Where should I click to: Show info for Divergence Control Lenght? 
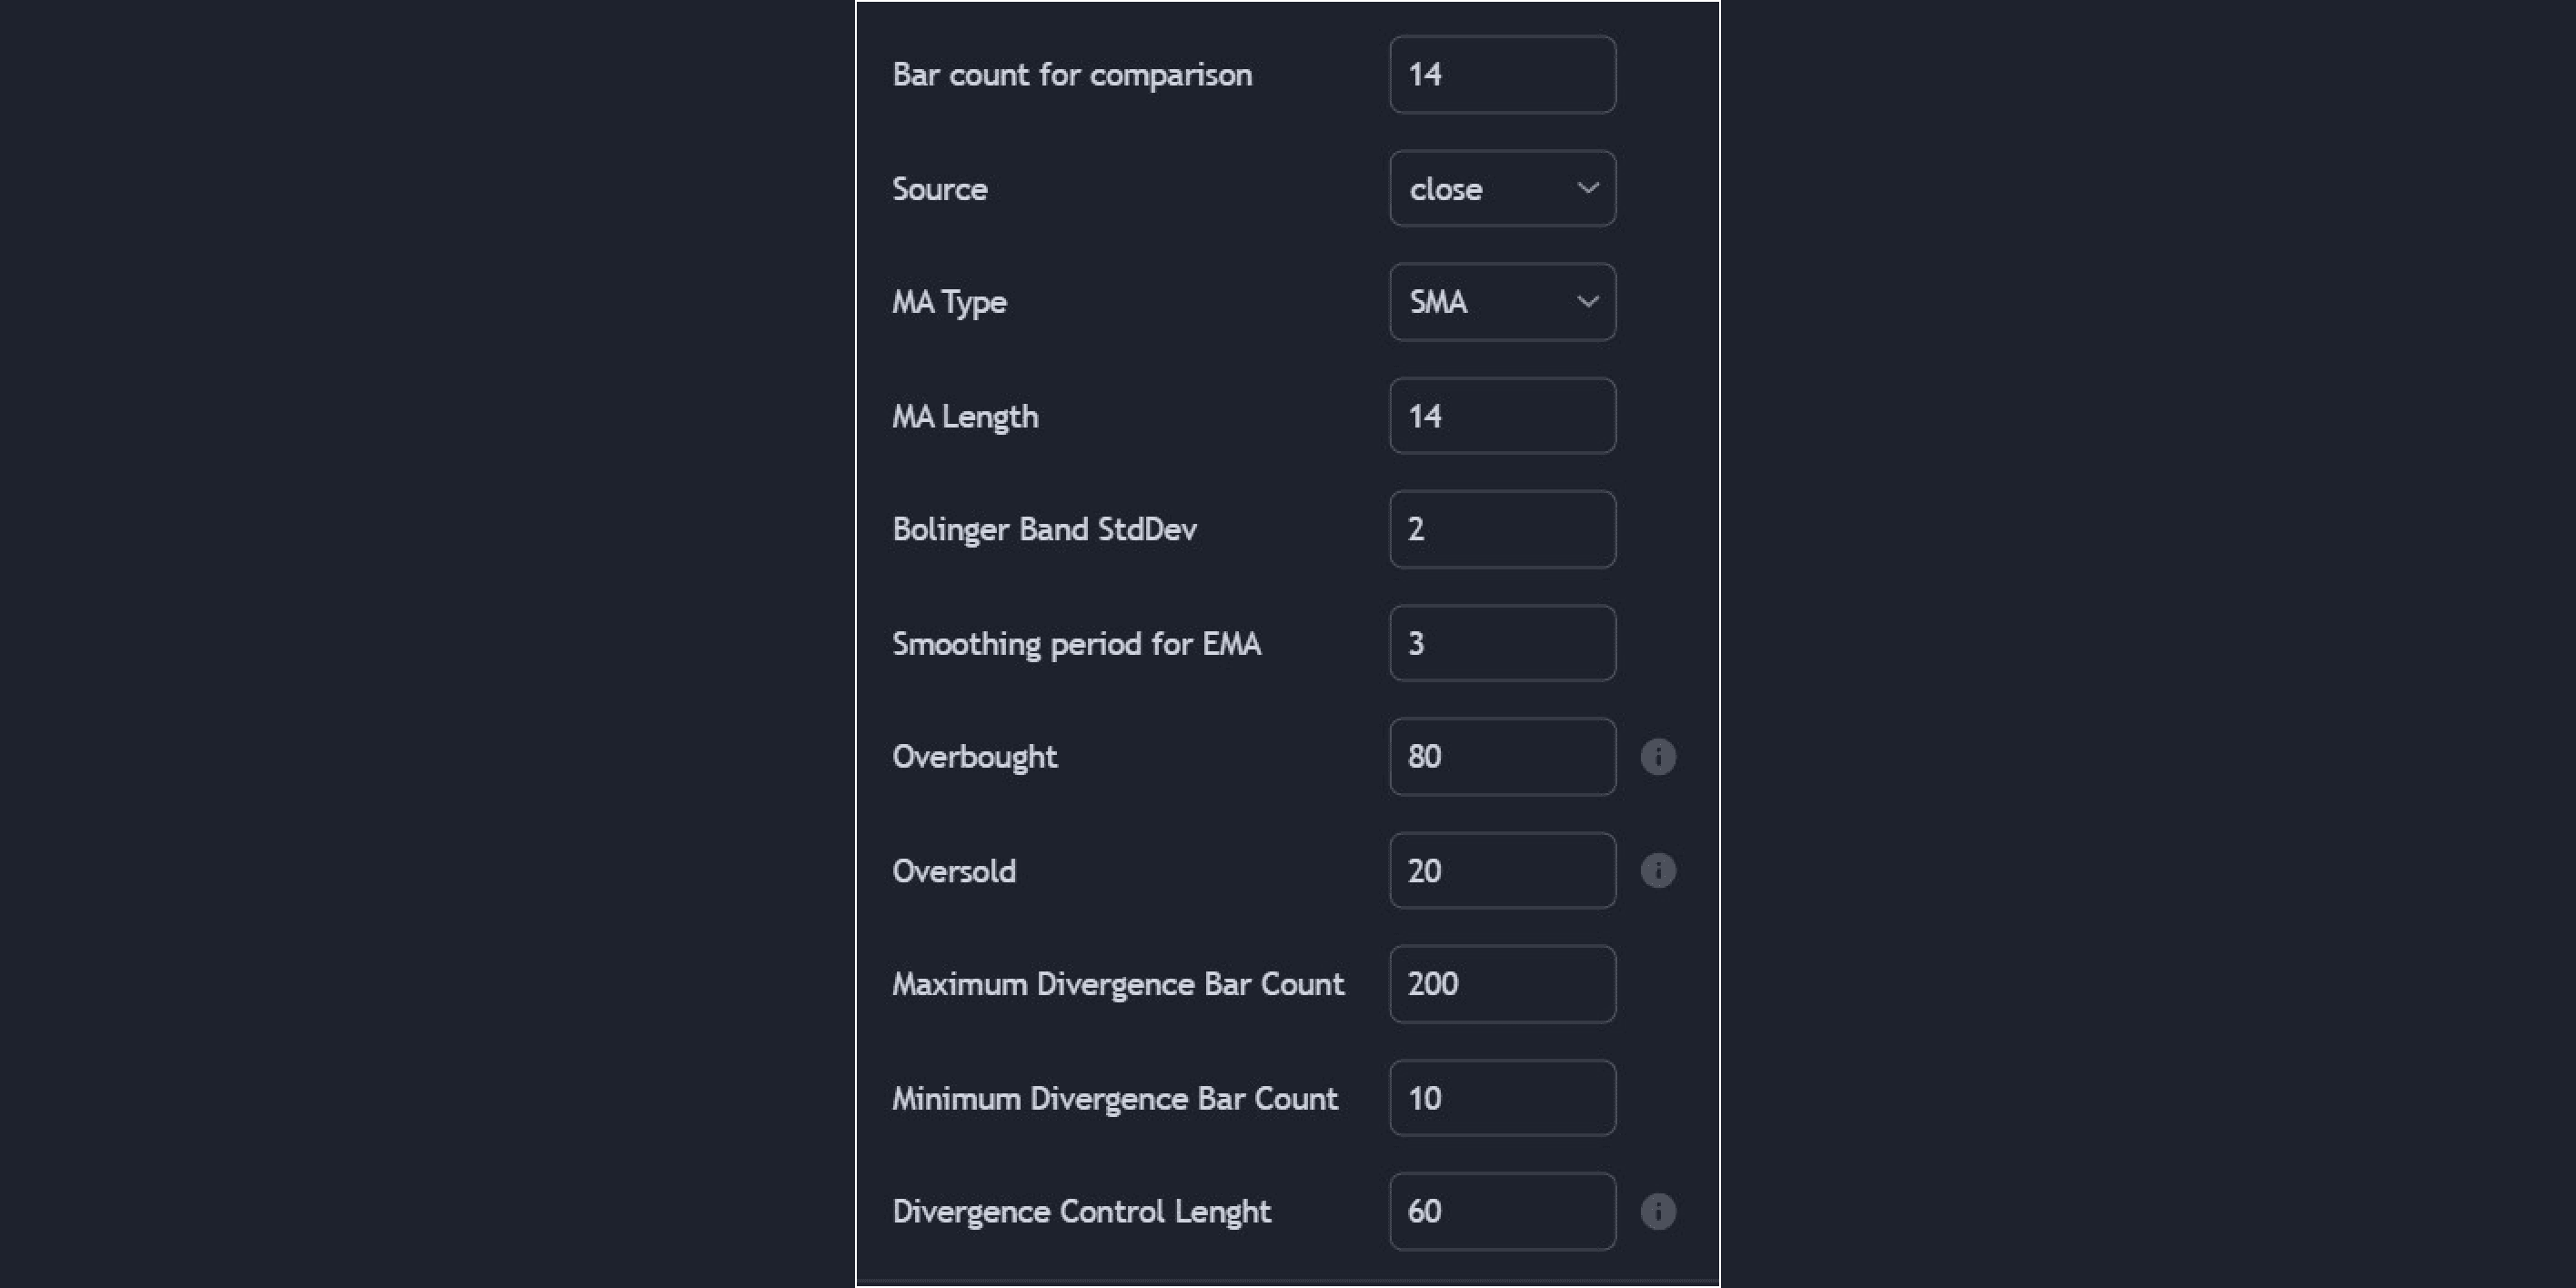[1658, 1211]
